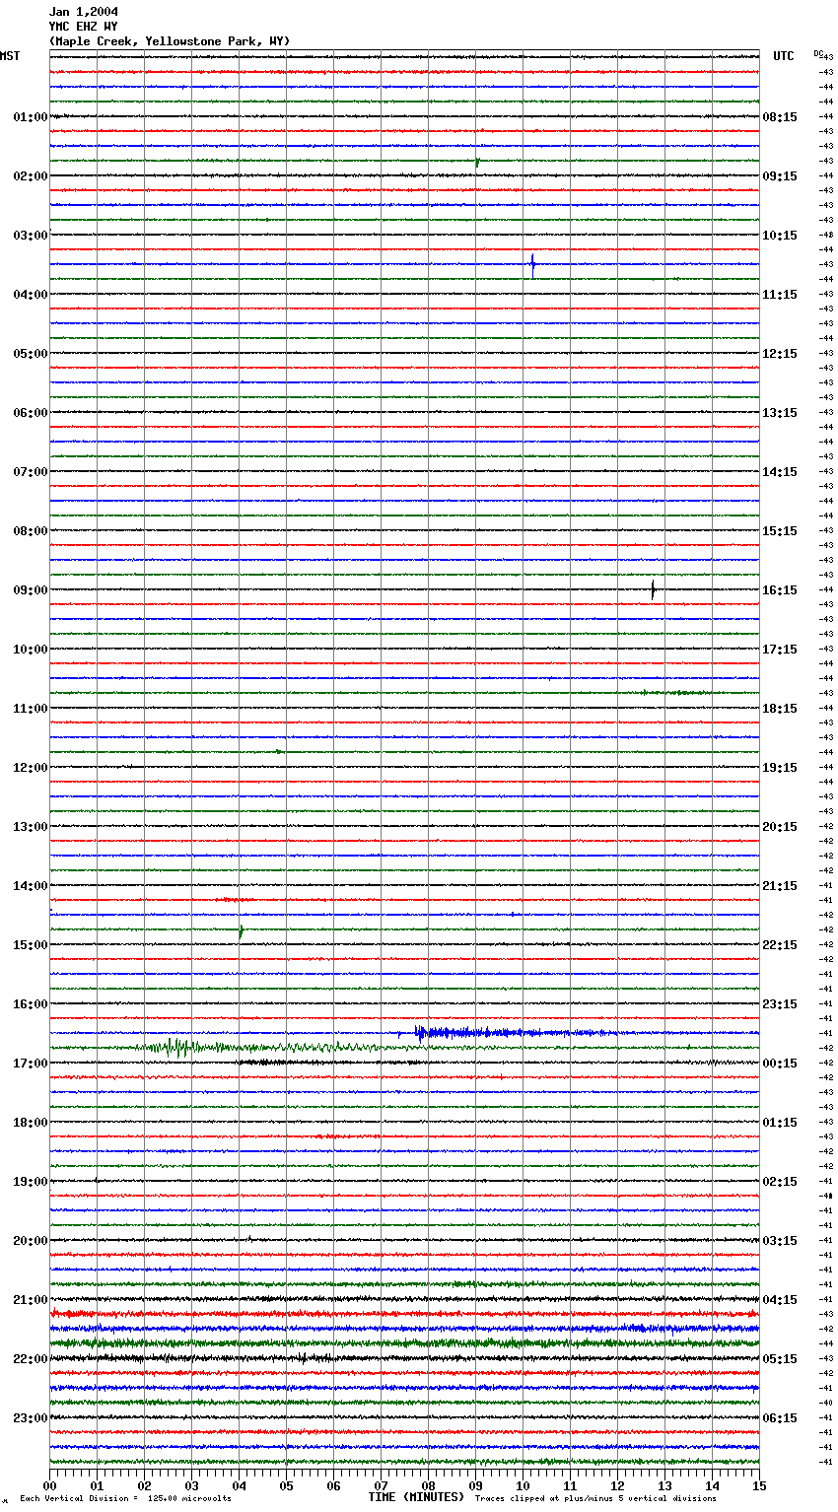Click the date header 'Jan 1,2004'
838x1512 pixels.
pyautogui.click(x=83, y=12)
